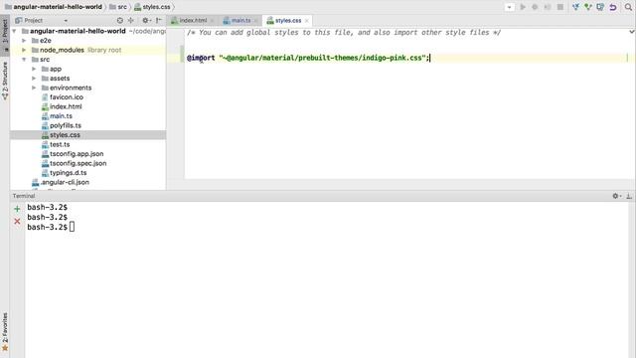Click the inspection status checkmark in editor
Screen dimensions: 636x358
(x=632, y=32)
